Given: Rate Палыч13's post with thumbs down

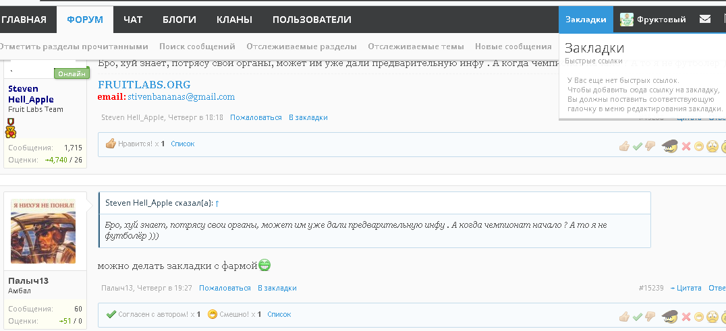Looking at the screenshot, I should tap(650, 317).
